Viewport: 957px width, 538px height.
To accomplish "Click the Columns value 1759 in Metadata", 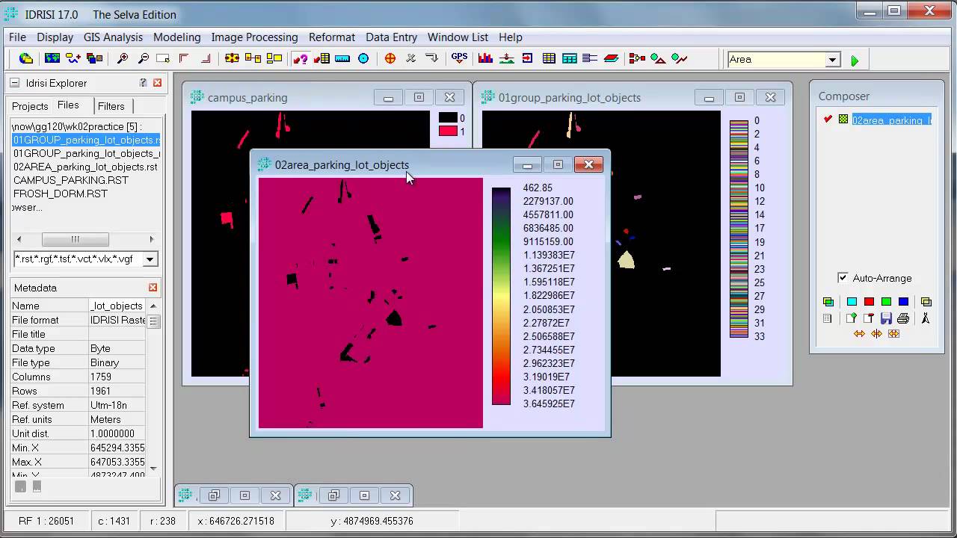I will (117, 377).
